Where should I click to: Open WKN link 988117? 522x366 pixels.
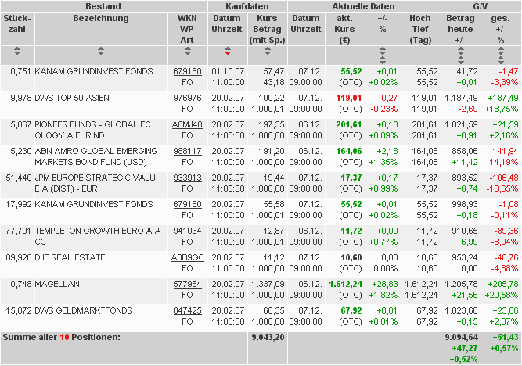click(x=187, y=152)
